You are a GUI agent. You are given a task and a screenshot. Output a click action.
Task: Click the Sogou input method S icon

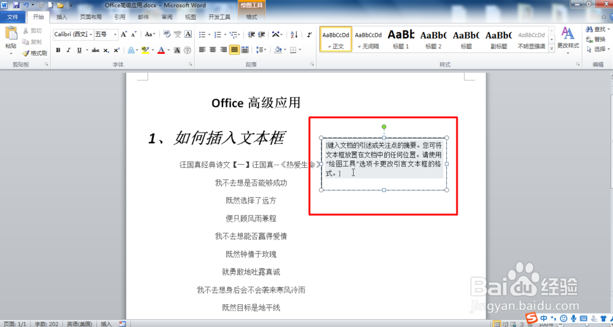pos(531,318)
